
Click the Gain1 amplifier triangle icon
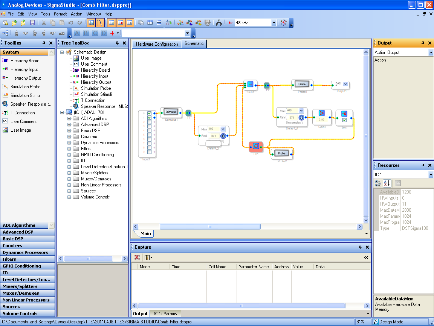pyautogui.click(x=321, y=113)
